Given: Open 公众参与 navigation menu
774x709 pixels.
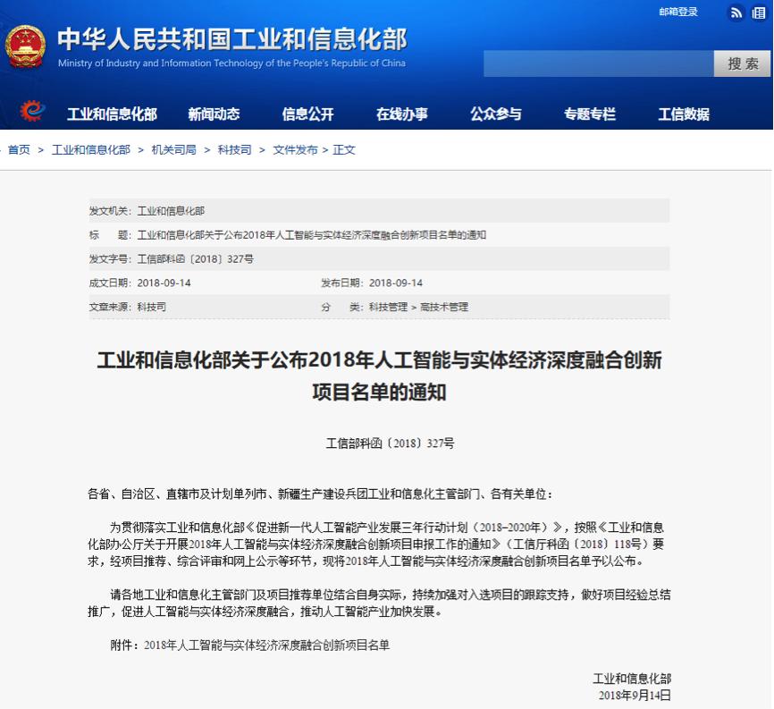Looking at the screenshot, I should 496,114.
